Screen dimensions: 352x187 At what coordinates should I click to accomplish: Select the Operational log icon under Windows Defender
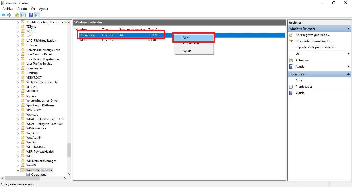(28, 175)
